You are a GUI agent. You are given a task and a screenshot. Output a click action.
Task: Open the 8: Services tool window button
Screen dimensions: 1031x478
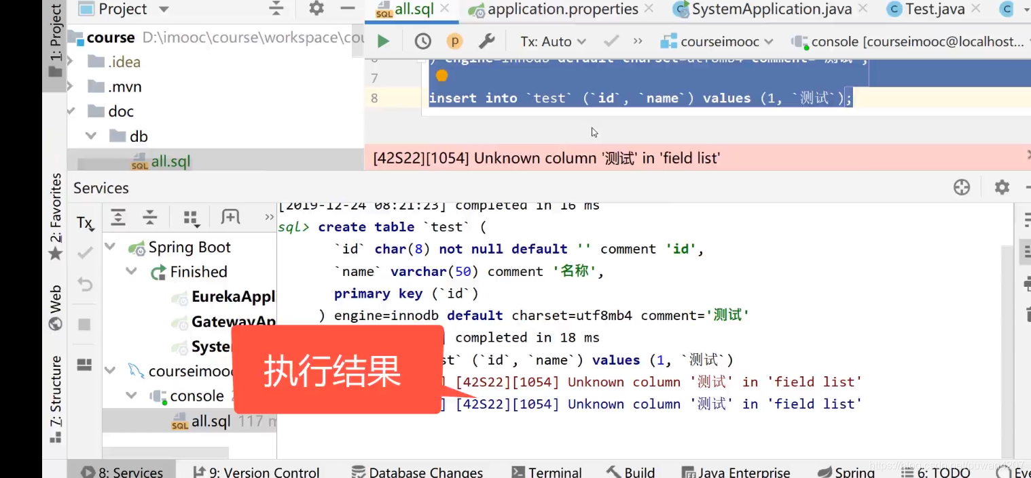pos(122,472)
